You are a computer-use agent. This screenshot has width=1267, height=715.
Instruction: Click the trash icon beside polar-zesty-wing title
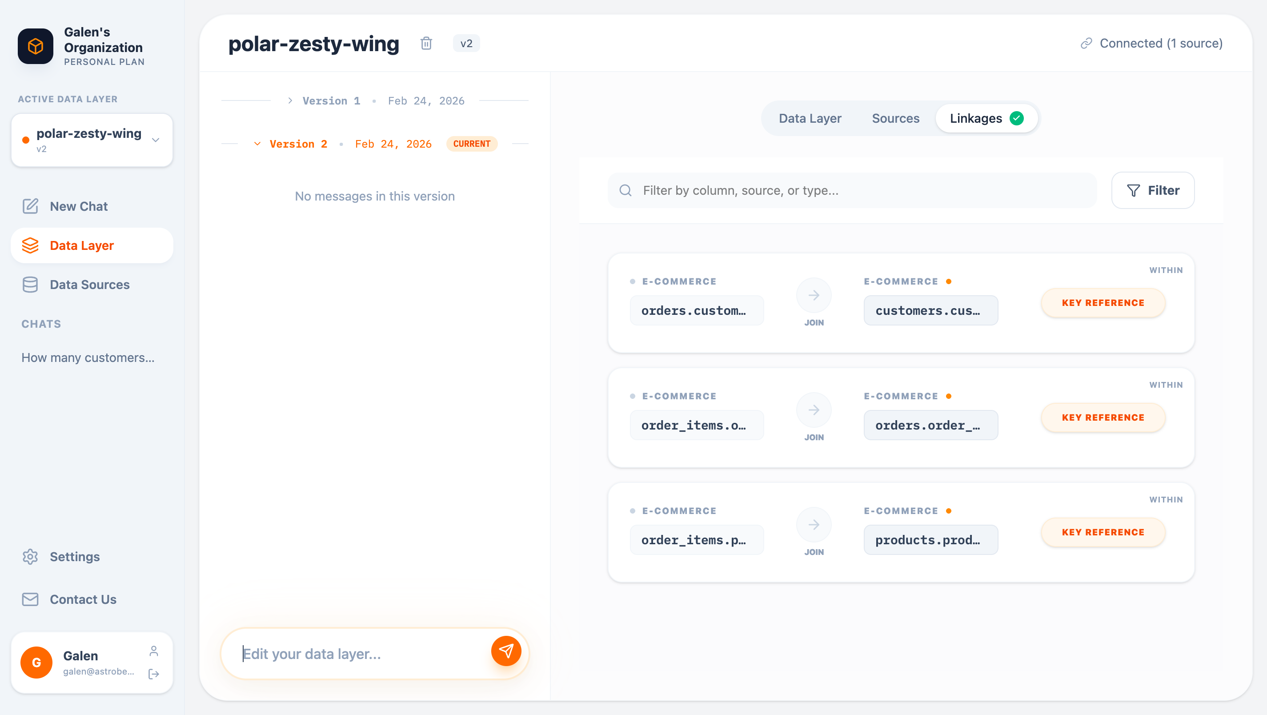pos(426,43)
